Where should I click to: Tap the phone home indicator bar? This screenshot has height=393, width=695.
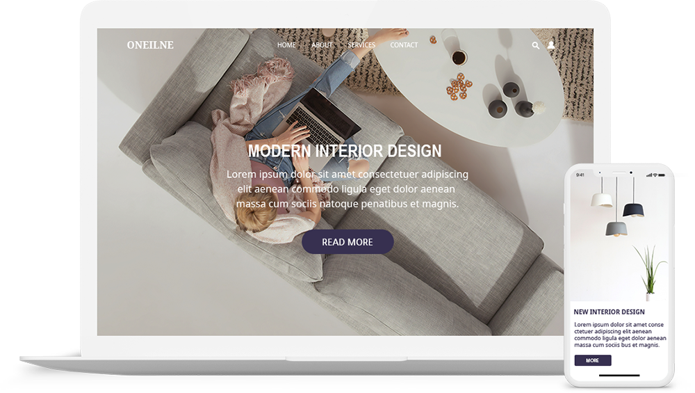click(x=619, y=375)
